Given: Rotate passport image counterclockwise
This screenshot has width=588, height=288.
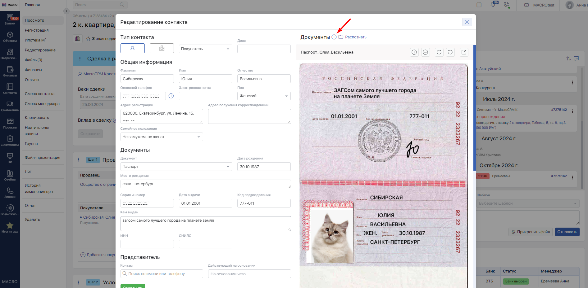Looking at the screenshot, I should click(450, 52).
